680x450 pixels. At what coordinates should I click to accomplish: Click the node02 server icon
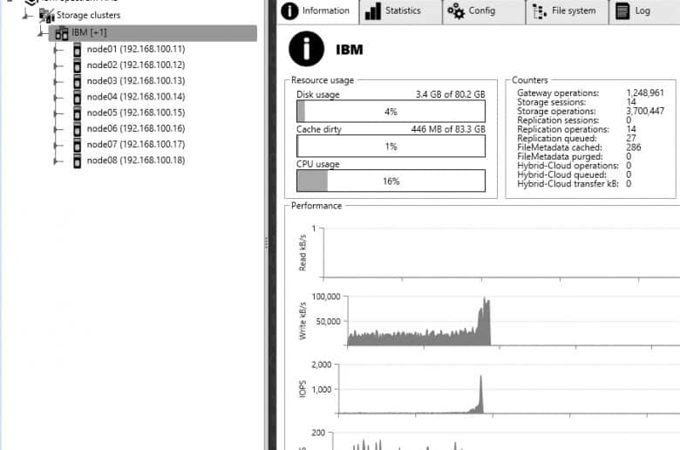pos(78,65)
